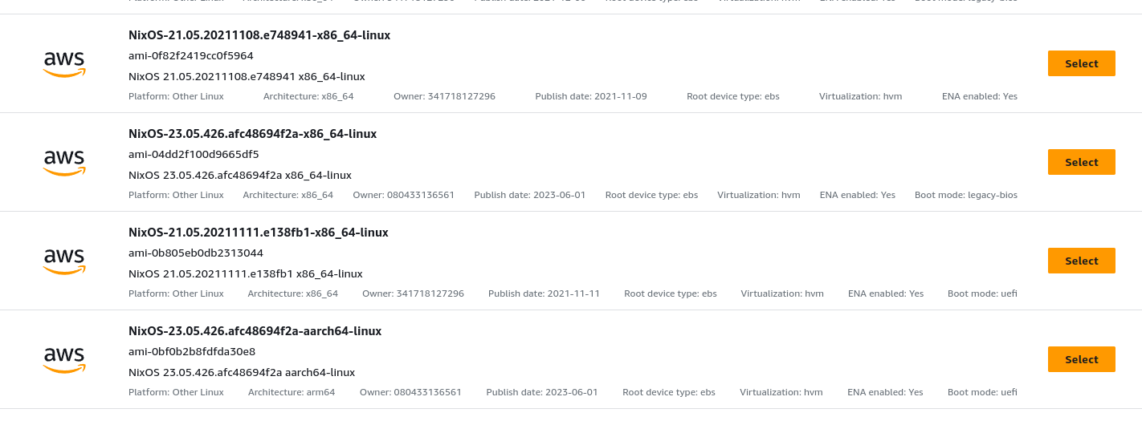Screen dimensions: 1142x425
Task: Click the title NixOS-23.05.426.afc48694f2a-x86_64-linux
Action: pos(252,134)
